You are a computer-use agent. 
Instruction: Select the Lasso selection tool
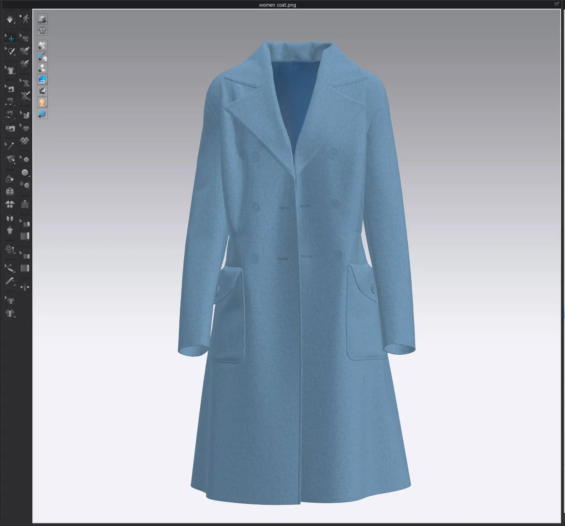click(x=10, y=51)
